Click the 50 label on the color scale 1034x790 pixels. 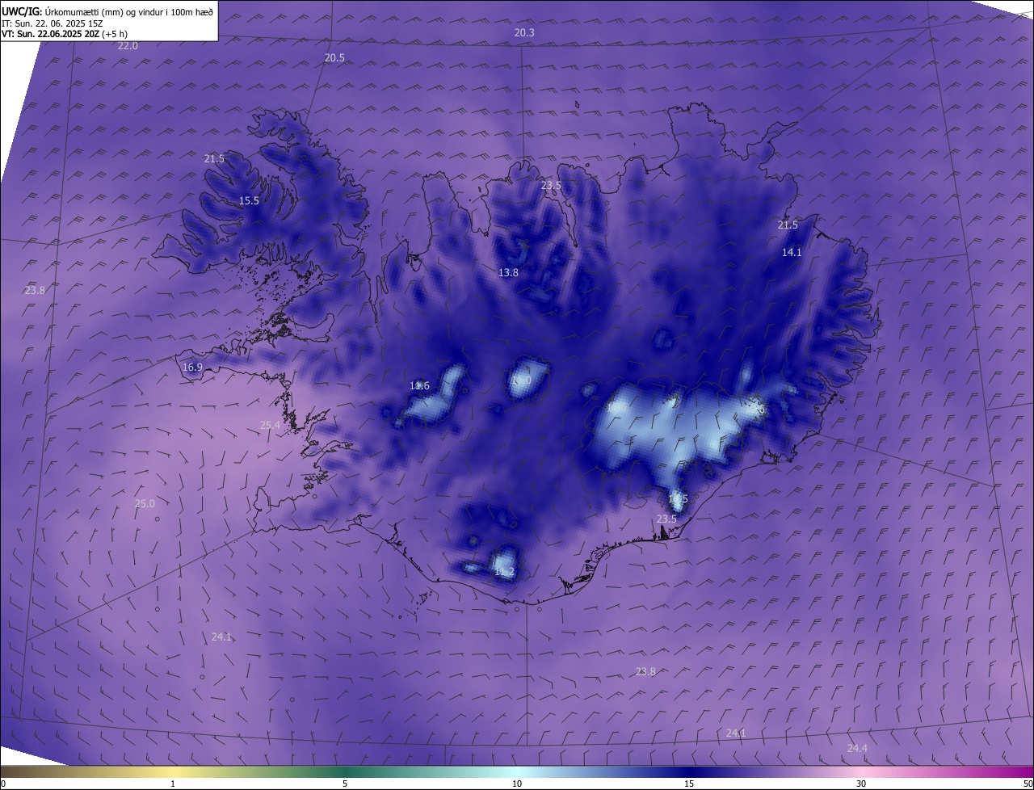[x=1028, y=784]
